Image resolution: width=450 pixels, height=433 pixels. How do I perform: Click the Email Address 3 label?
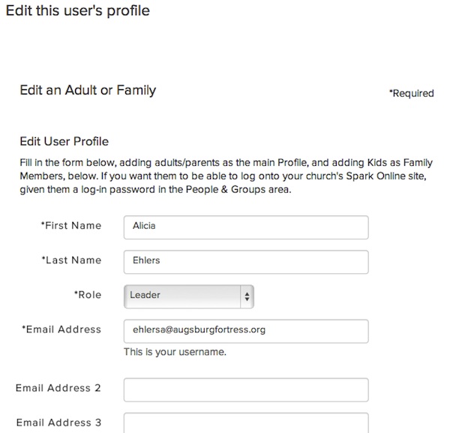coord(58,423)
